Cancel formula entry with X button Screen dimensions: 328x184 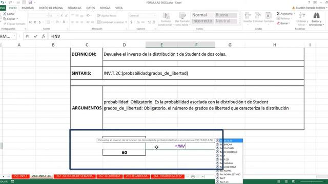click(27, 36)
